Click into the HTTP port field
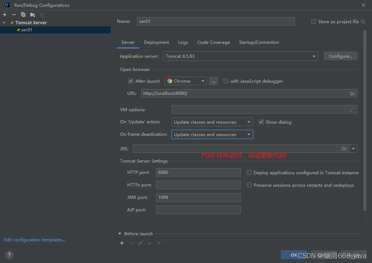Viewport: 372px width, 263px height. coord(198,172)
